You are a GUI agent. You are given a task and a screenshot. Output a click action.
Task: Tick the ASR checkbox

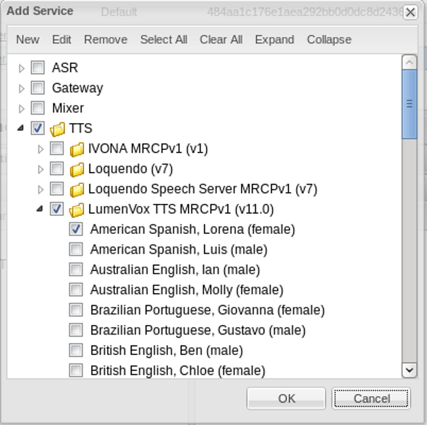click(x=38, y=67)
